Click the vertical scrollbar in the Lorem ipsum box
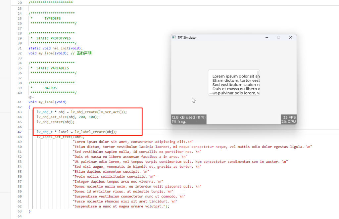This screenshot has height=219, width=339. pyautogui.click(x=259, y=74)
